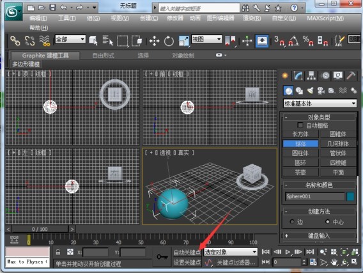Click the 茶壶 object button
Viewport: 363px width, 273px height.
click(x=300, y=173)
